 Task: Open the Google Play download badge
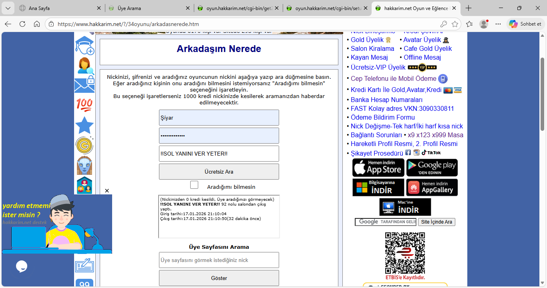tap(432, 168)
